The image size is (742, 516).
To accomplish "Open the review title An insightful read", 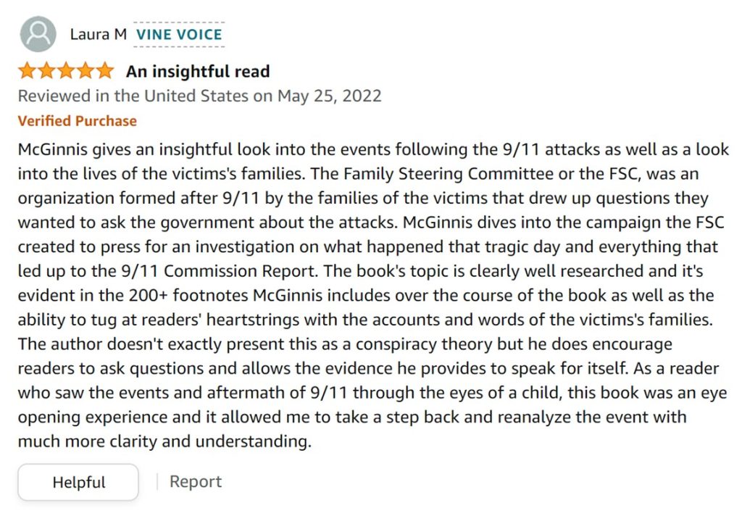I will pyautogui.click(x=198, y=72).
